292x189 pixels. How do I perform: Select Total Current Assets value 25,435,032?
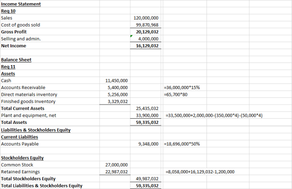(147, 108)
